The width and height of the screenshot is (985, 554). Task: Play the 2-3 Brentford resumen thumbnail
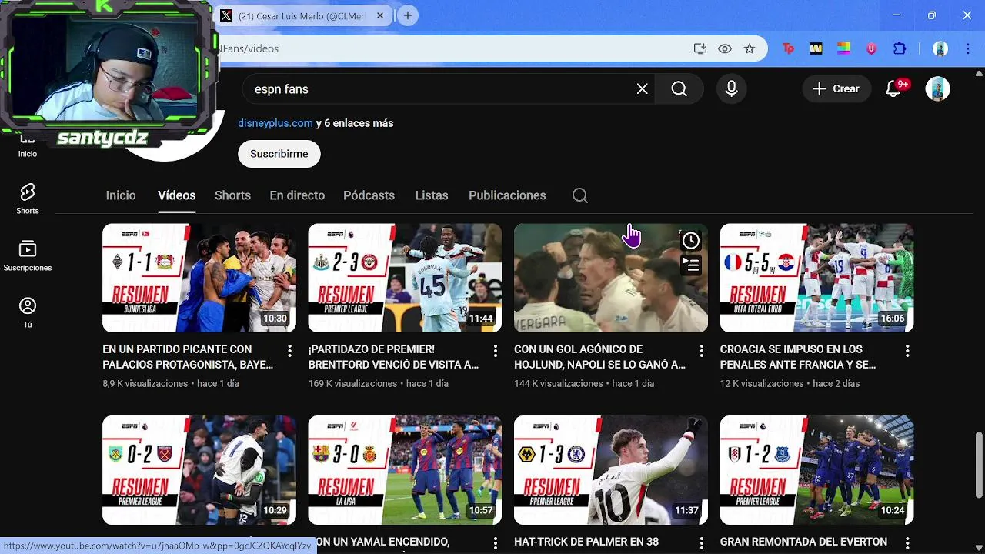405,278
